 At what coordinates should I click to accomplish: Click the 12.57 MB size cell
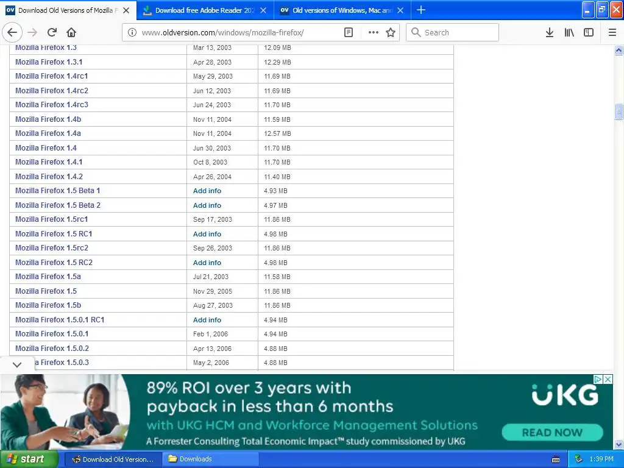277,133
